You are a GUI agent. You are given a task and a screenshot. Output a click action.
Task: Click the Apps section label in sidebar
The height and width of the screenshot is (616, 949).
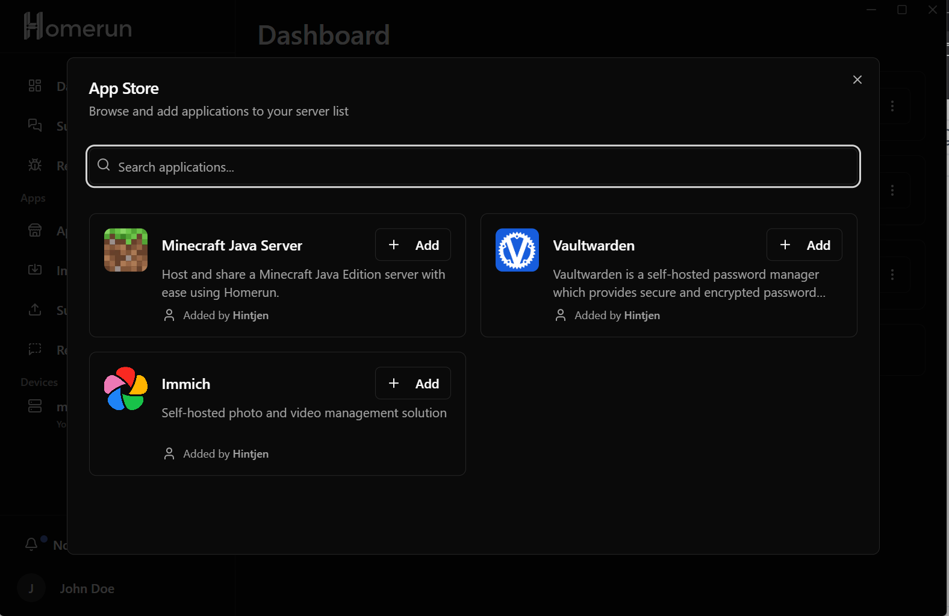click(33, 198)
